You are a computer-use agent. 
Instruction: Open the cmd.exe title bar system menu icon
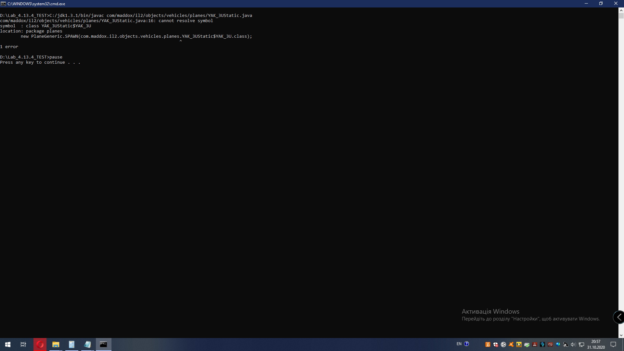pyautogui.click(x=3, y=4)
